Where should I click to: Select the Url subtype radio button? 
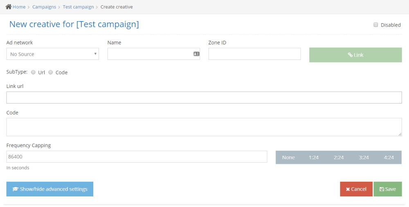[33, 73]
